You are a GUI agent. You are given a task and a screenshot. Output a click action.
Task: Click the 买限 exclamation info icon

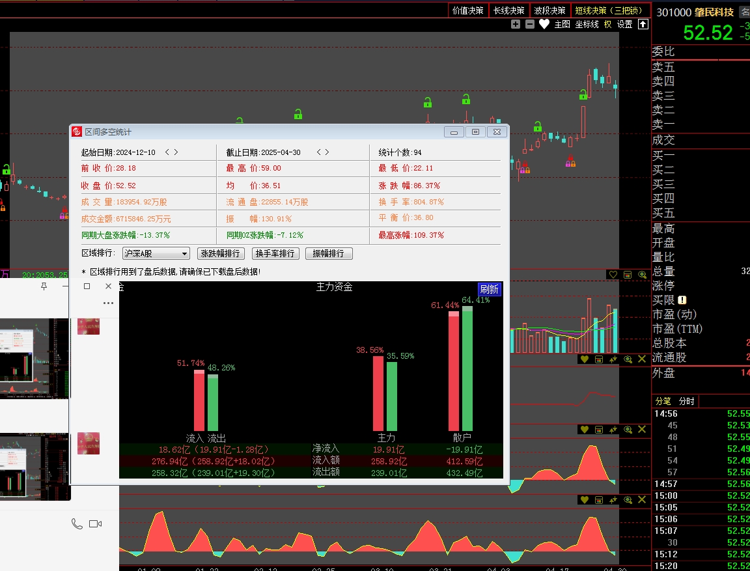click(682, 300)
